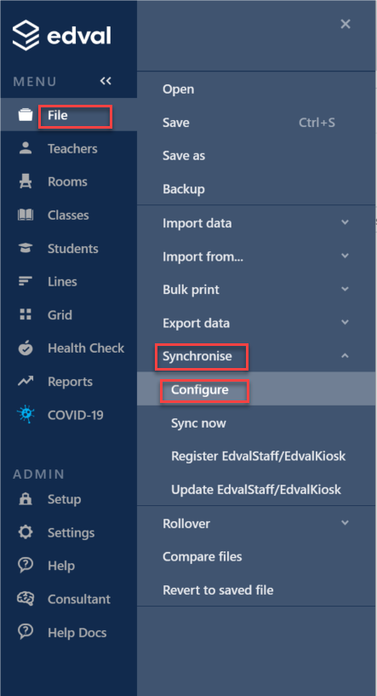Expand the Import data submenu chevron
The width and height of the screenshot is (377, 696).
[345, 222]
